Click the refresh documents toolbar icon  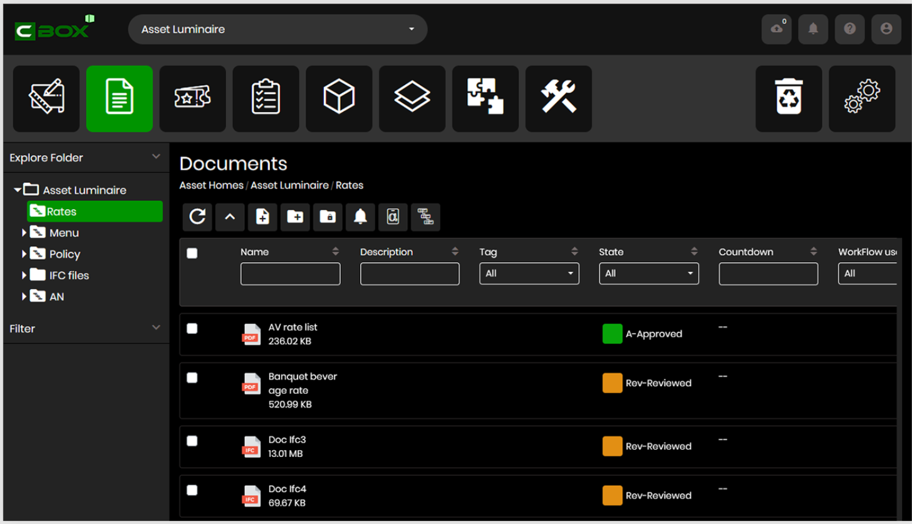[x=197, y=217]
